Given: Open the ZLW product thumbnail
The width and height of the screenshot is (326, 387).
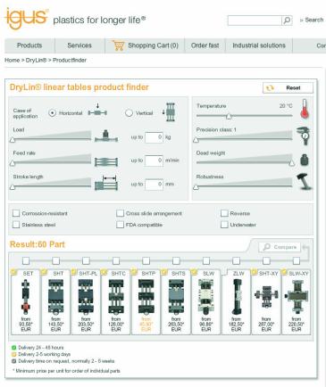Looking at the screenshot, I should point(236,297).
